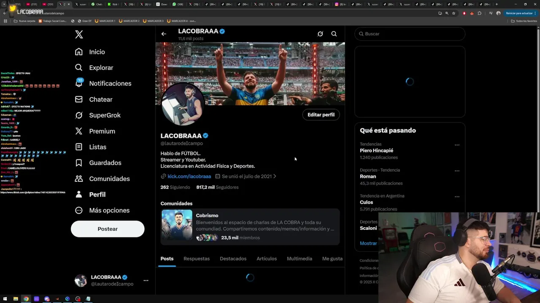
Task: Expand the Se unió el julio 2021 chevron
Action: pyautogui.click(x=275, y=176)
